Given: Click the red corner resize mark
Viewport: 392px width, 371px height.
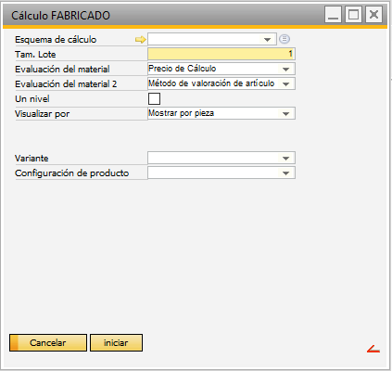Looking at the screenshot, I should [x=373, y=349].
